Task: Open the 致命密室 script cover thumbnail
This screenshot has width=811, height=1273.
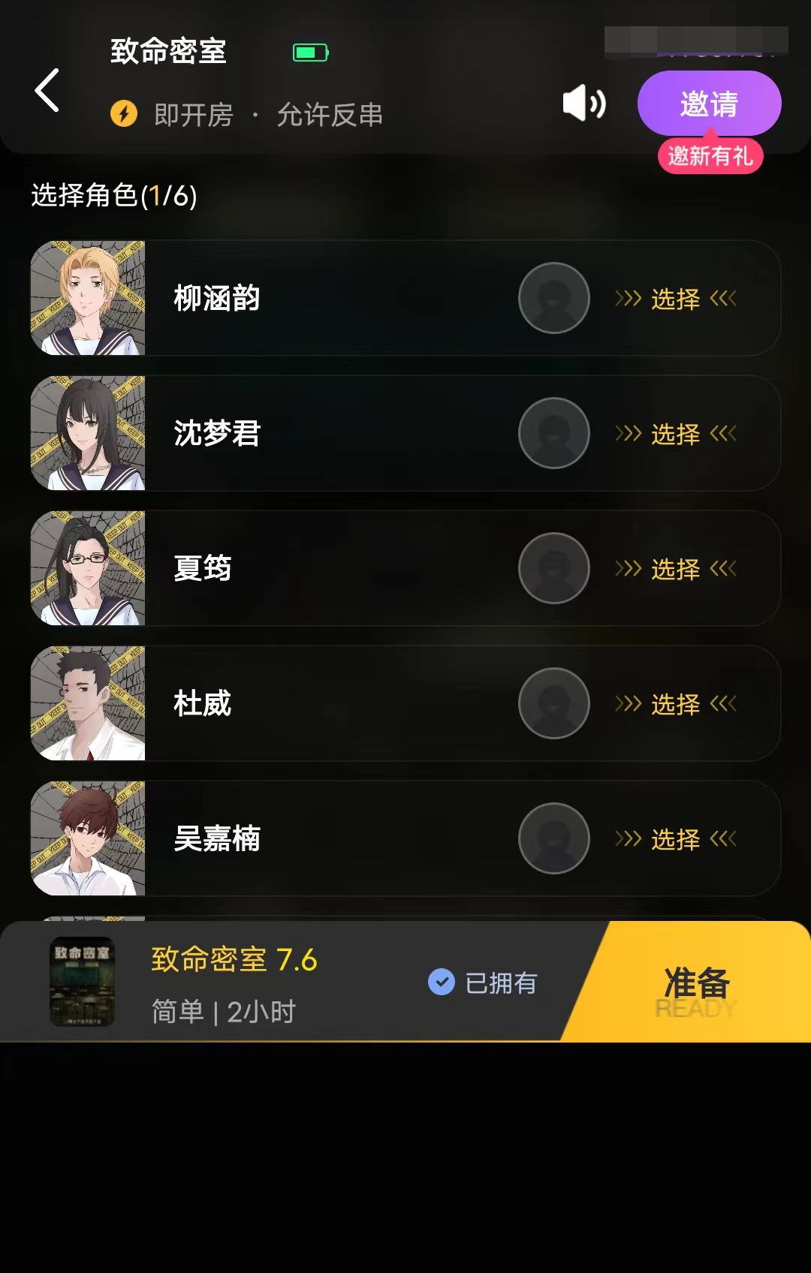Action: point(82,982)
